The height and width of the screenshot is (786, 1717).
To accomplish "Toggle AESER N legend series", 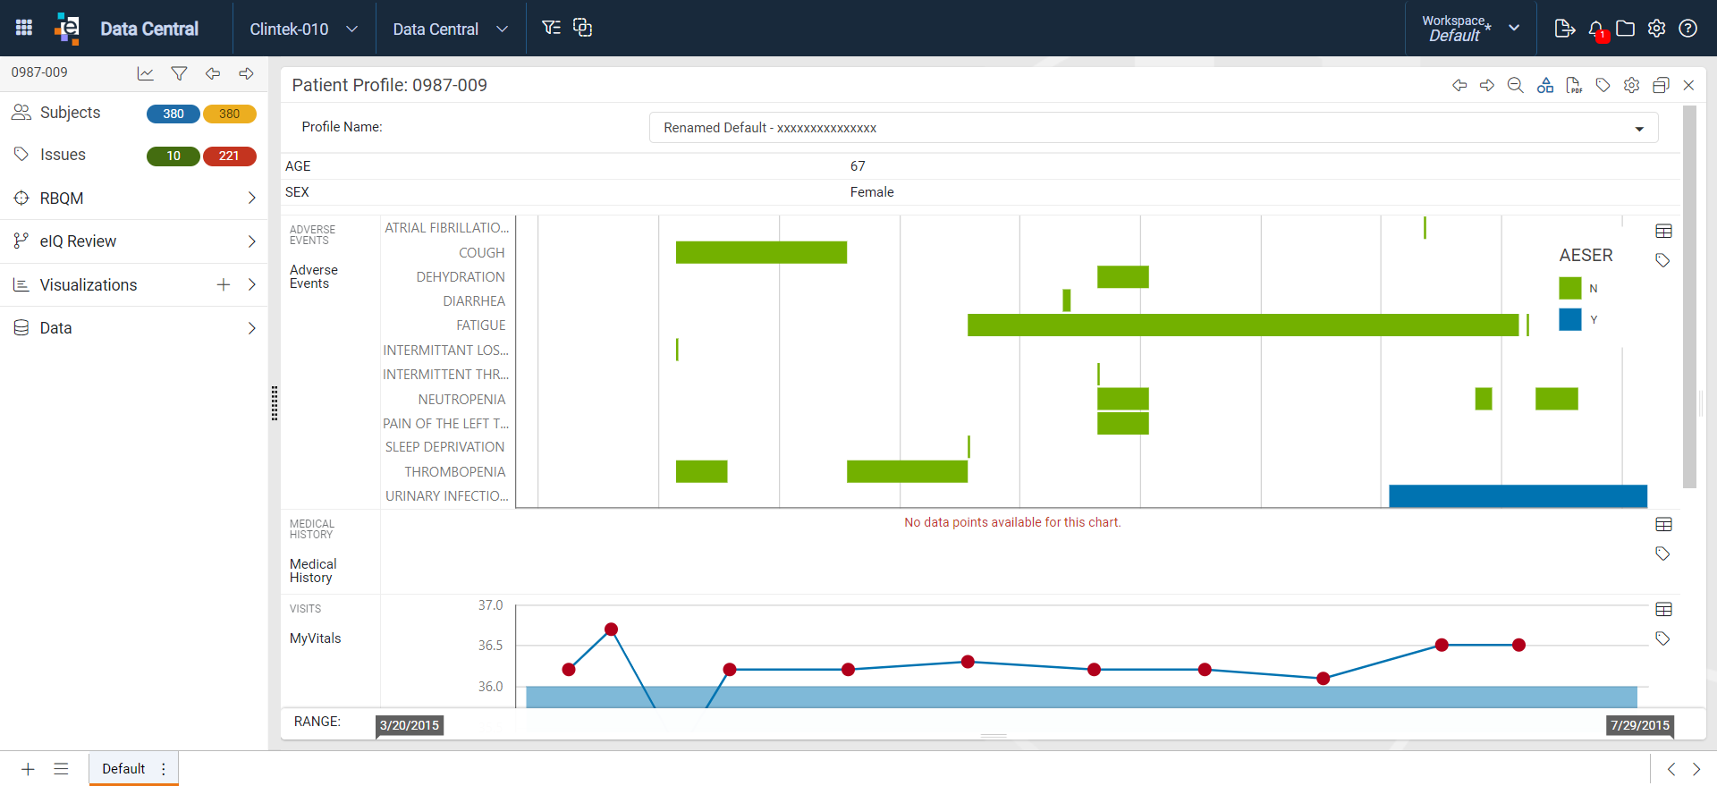I will [1570, 288].
